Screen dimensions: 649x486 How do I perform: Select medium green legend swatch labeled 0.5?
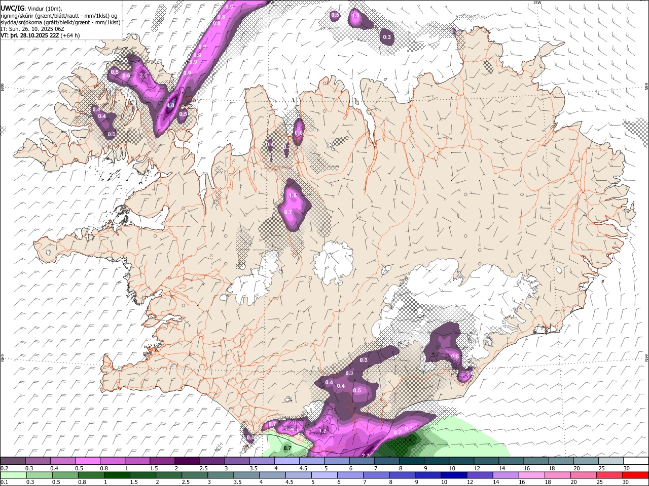(65, 475)
